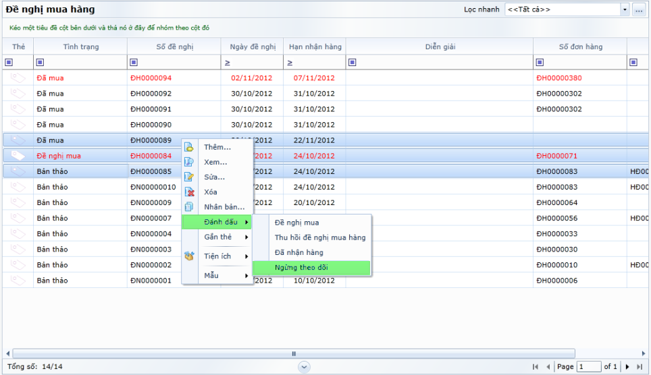Click the red Xóa (delete) icon
This screenshot has width=651, height=375.
click(x=190, y=192)
